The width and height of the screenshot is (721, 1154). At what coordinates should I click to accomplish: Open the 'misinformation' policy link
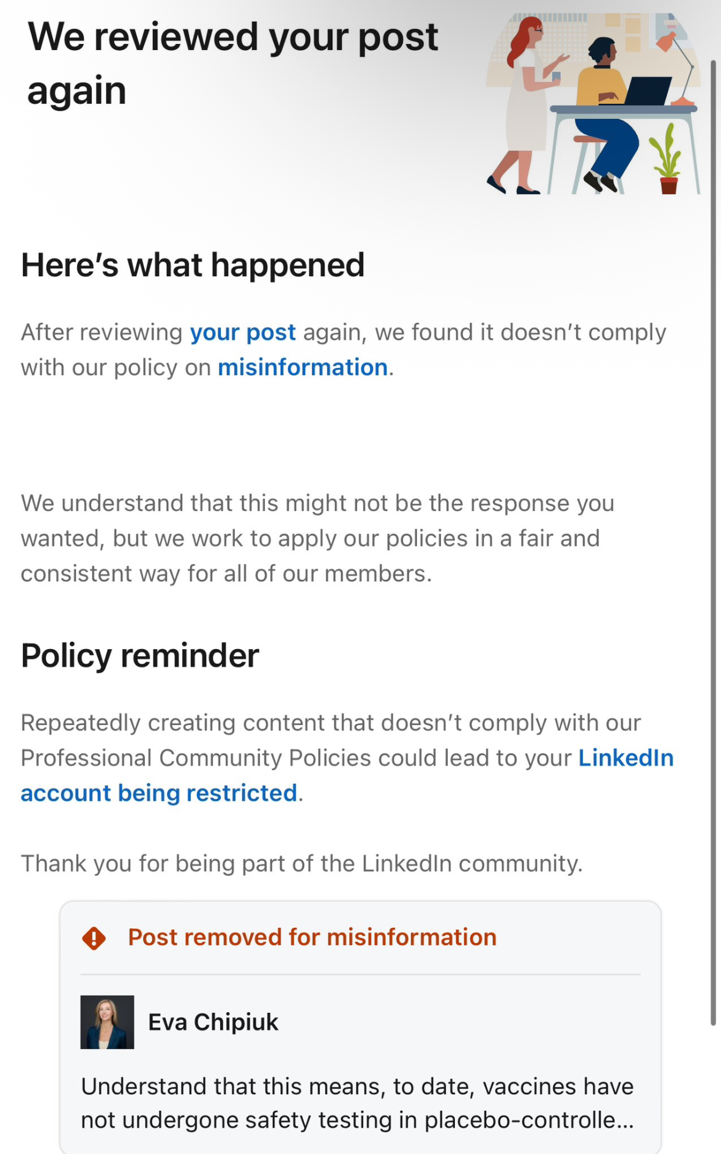pos(303,367)
